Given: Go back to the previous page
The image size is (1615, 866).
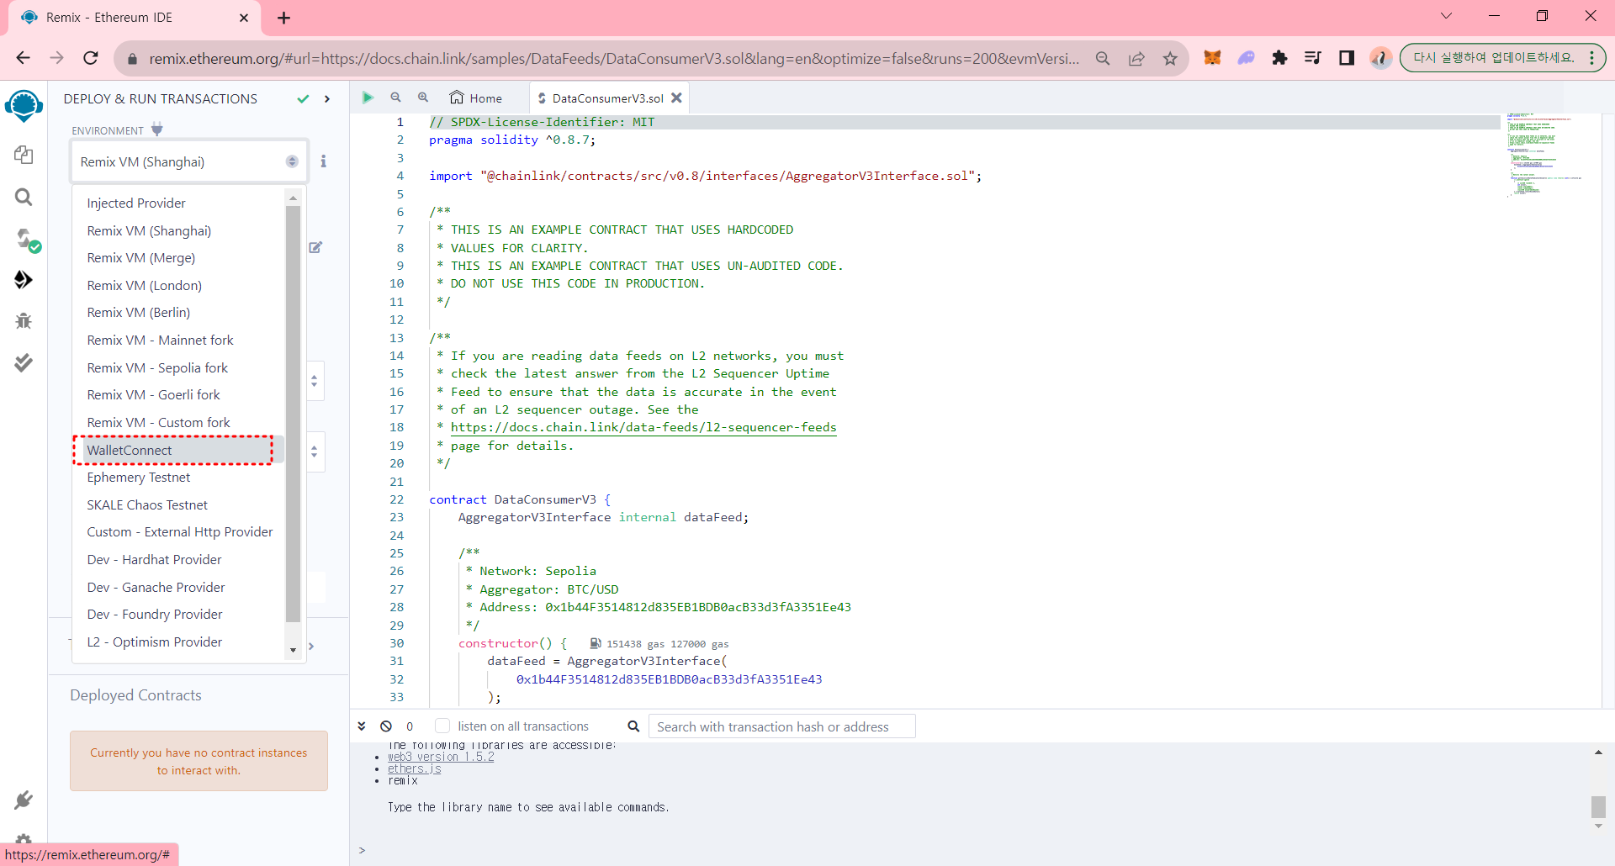Looking at the screenshot, I should (x=24, y=58).
